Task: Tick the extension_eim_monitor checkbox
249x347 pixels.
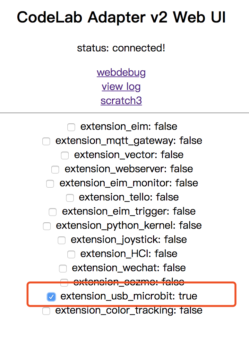Action: click(x=50, y=184)
